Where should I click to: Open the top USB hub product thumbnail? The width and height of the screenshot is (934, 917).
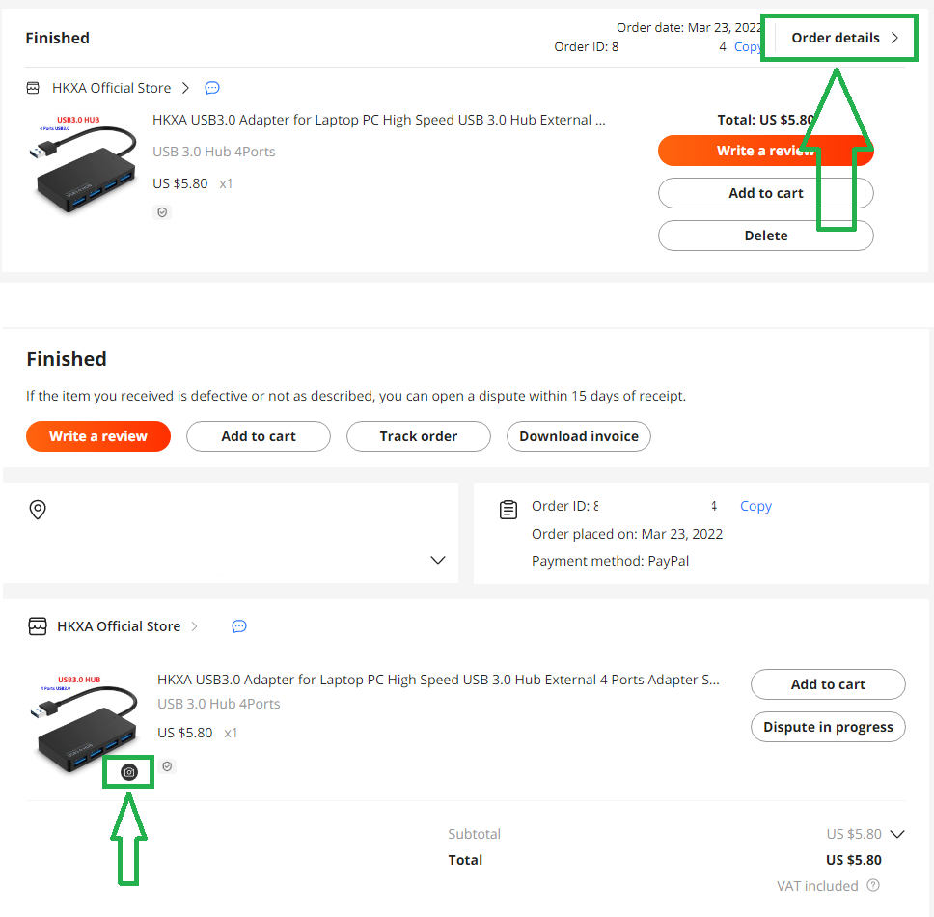point(82,163)
